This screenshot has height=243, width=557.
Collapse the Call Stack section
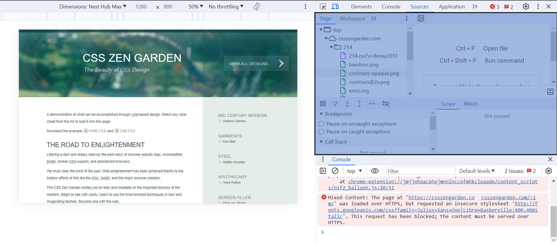[321, 142]
